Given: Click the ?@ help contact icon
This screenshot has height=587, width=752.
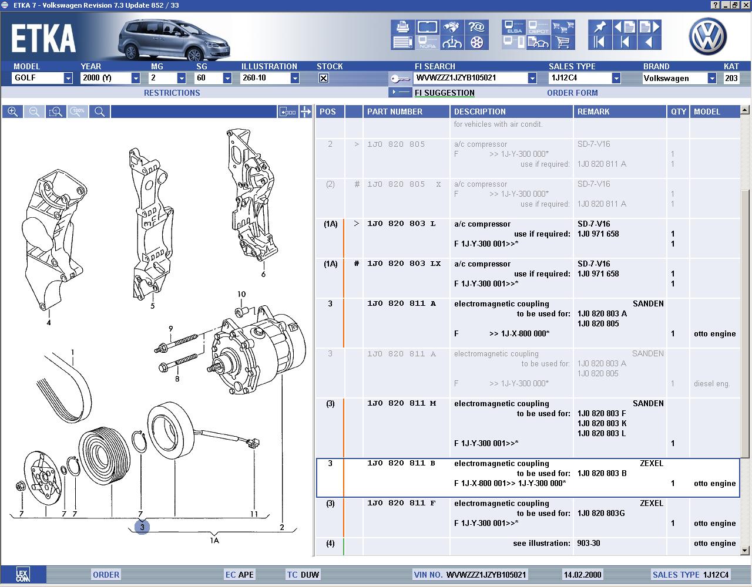Looking at the screenshot, I should (x=476, y=27).
